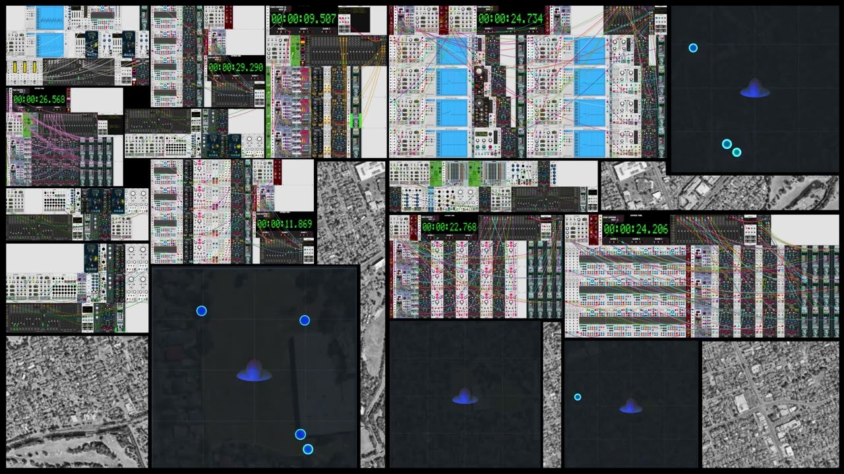Click the leftmost yellow level meter in top-left patch
Viewport: 844px width, 474px height.
(15, 67)
